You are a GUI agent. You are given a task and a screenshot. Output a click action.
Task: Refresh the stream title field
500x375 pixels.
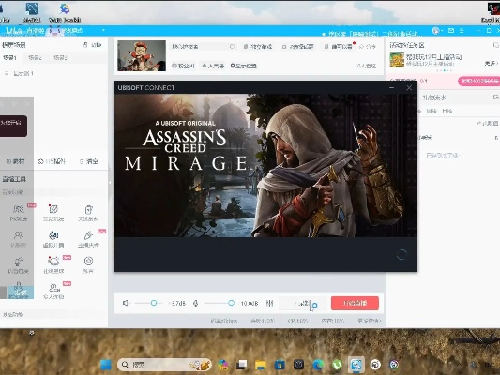(x=232, y=47)
